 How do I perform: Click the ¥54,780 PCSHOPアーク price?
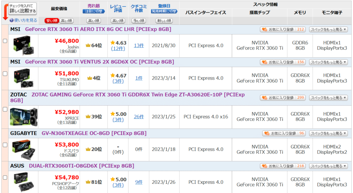click(67, 177)
